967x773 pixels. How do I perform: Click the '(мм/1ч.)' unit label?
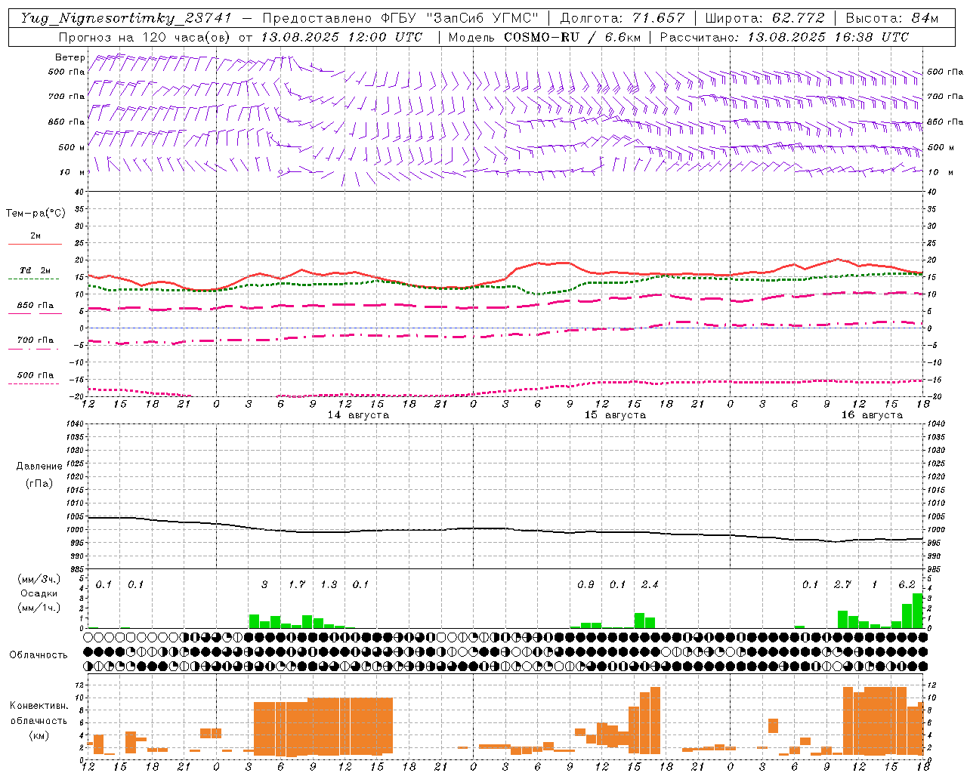click(x=39, y=608)
